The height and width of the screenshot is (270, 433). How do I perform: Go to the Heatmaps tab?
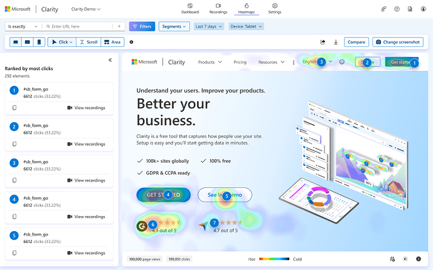[x=247, y=9]
